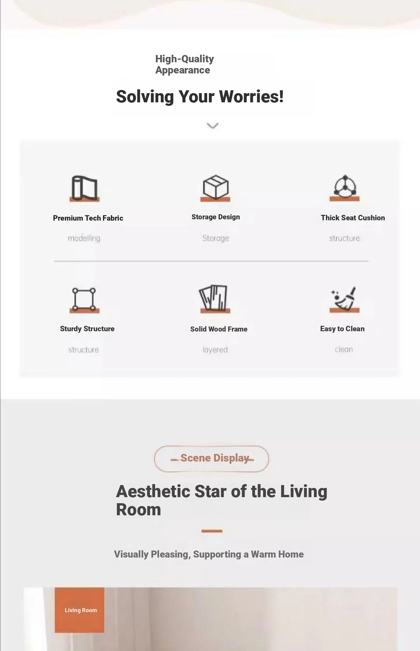Click the High-Quality Appearance subtitle

click(185, 65)
